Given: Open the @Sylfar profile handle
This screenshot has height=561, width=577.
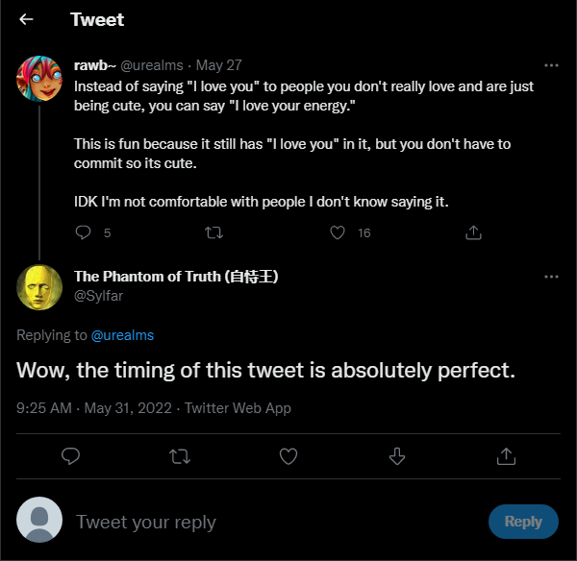Looking at the screenshot, I should click(99, 296).
